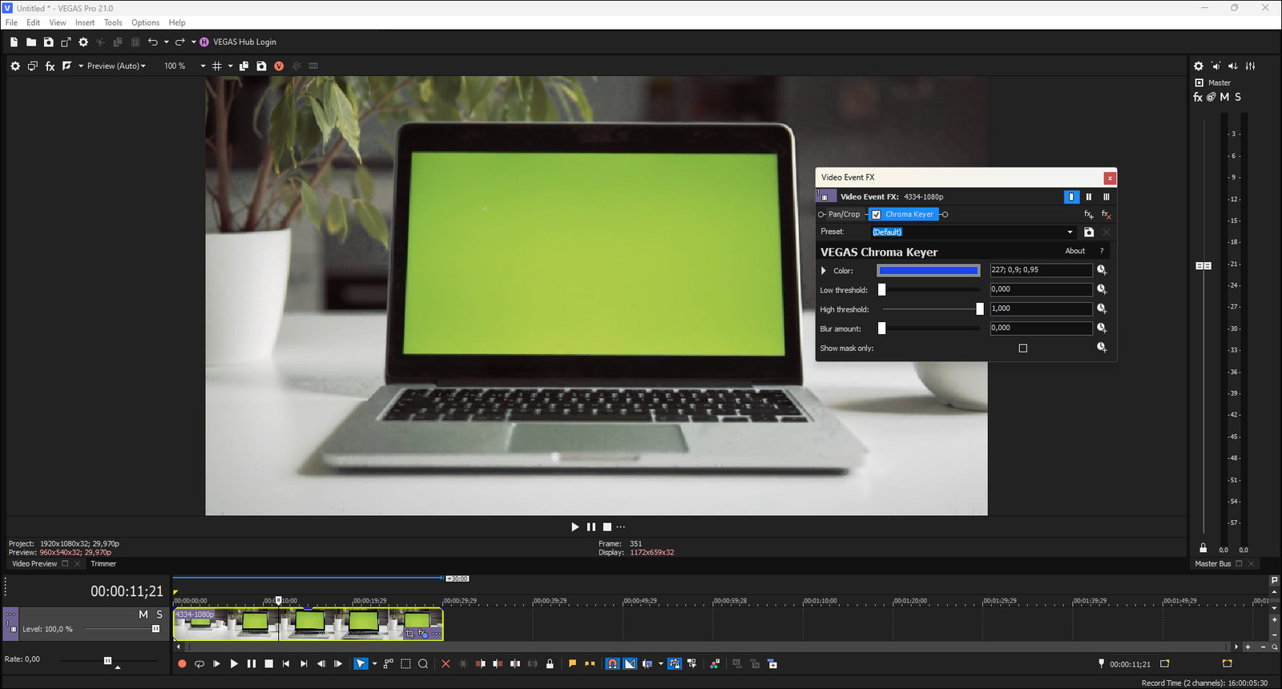Image resolution: width=1282 pixels, height=689 pixels.
Task: Toggle Enable Snapping magnet button
Action: [x=612, y=663]
